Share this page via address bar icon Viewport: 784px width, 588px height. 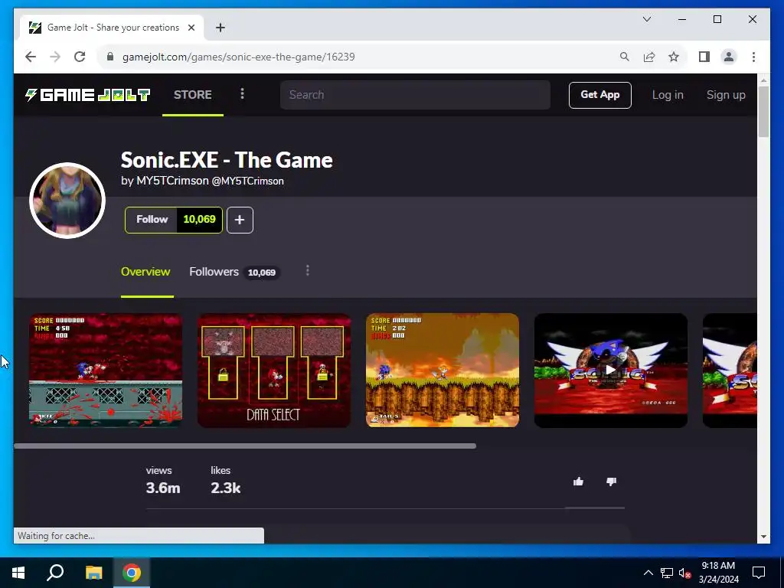coord(649,57)
